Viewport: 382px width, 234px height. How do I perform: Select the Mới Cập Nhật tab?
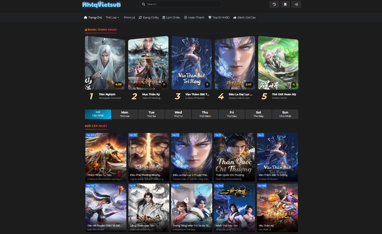[x=98, y=114]
